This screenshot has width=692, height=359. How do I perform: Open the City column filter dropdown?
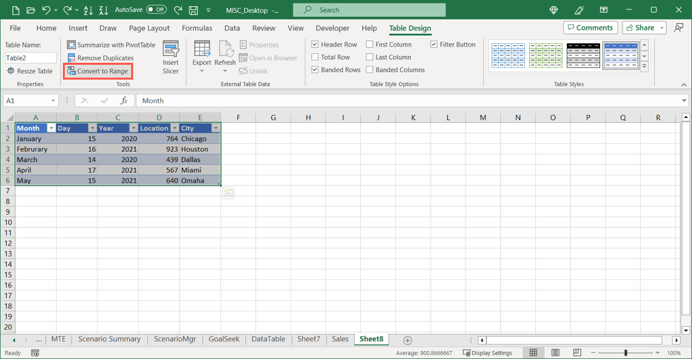216,128
